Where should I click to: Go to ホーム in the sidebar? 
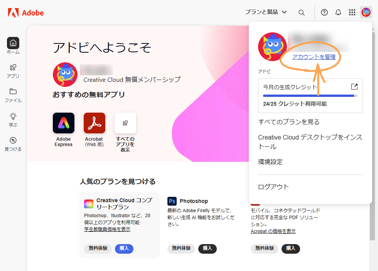[x=13, y=46]
